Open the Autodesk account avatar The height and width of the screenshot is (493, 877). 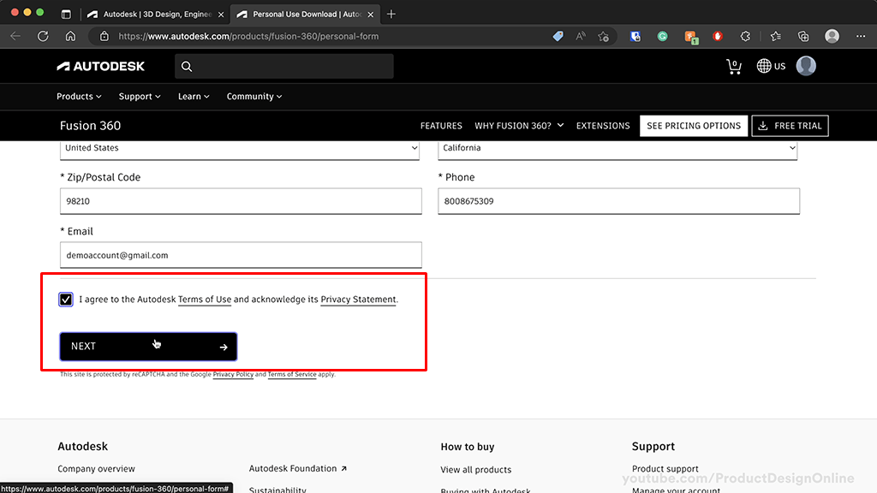[x=806, y=66]
